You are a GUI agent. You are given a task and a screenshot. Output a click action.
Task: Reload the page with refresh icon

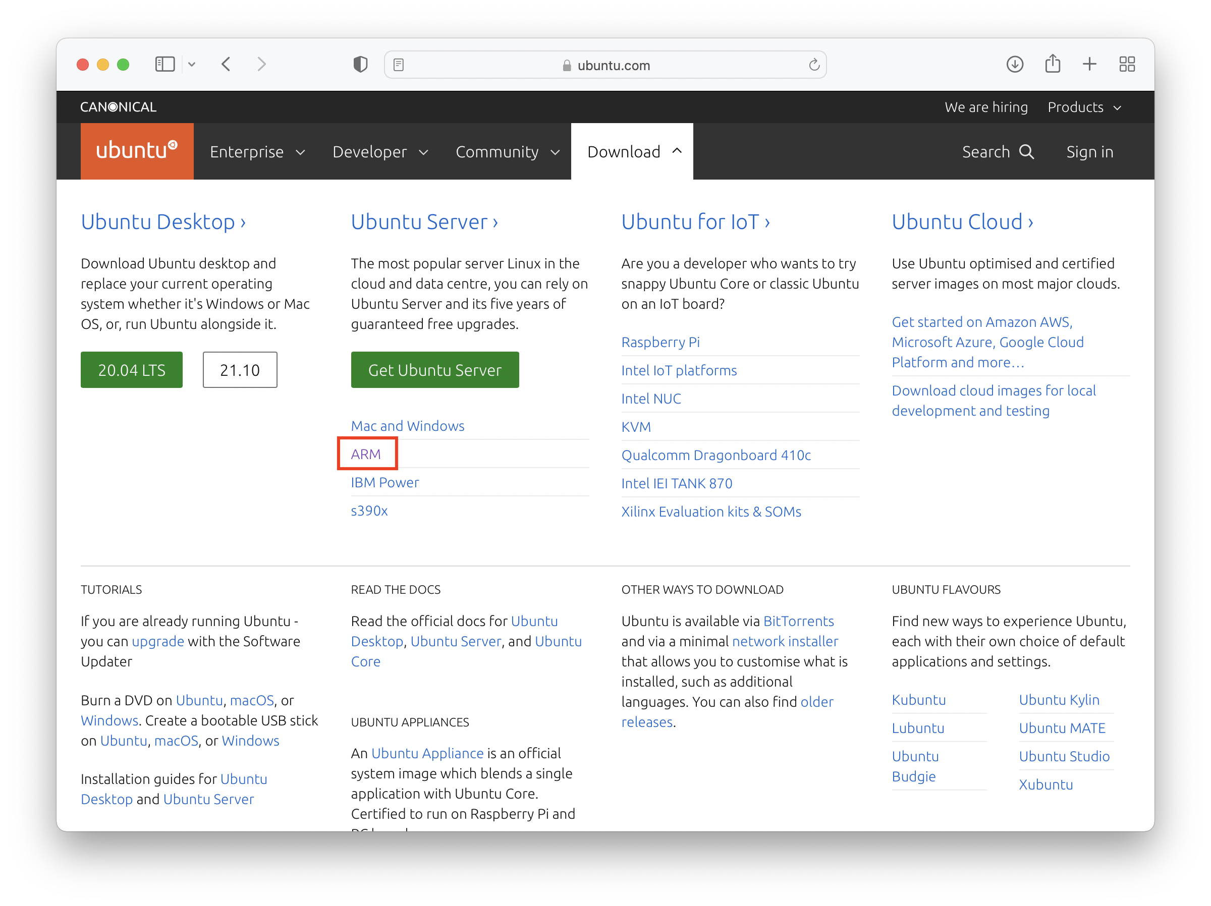[814, 65]
